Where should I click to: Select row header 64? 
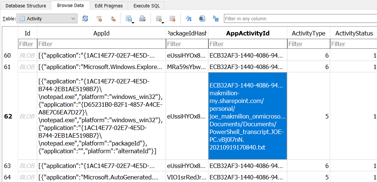[x=10, y=177]
